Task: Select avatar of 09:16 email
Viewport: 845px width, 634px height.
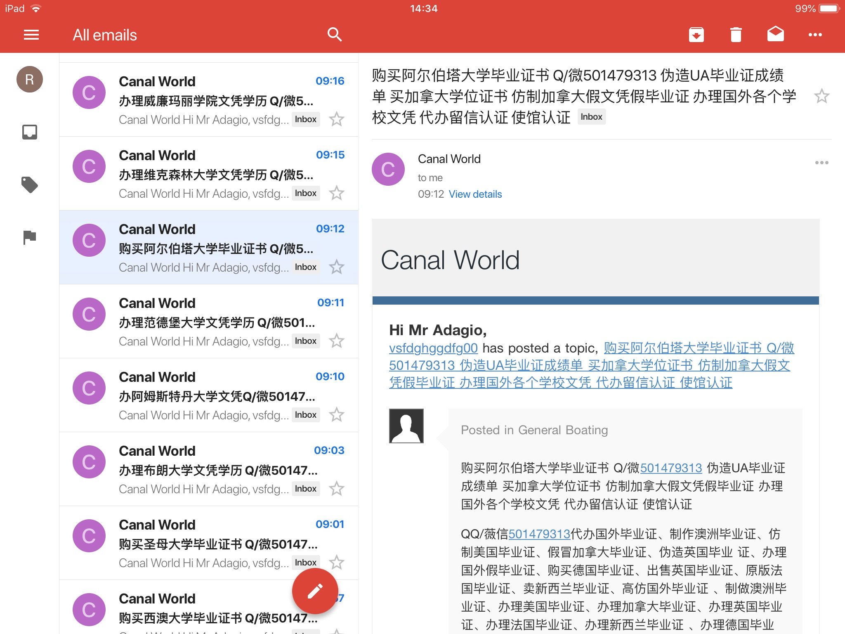Action: point(89,92)
